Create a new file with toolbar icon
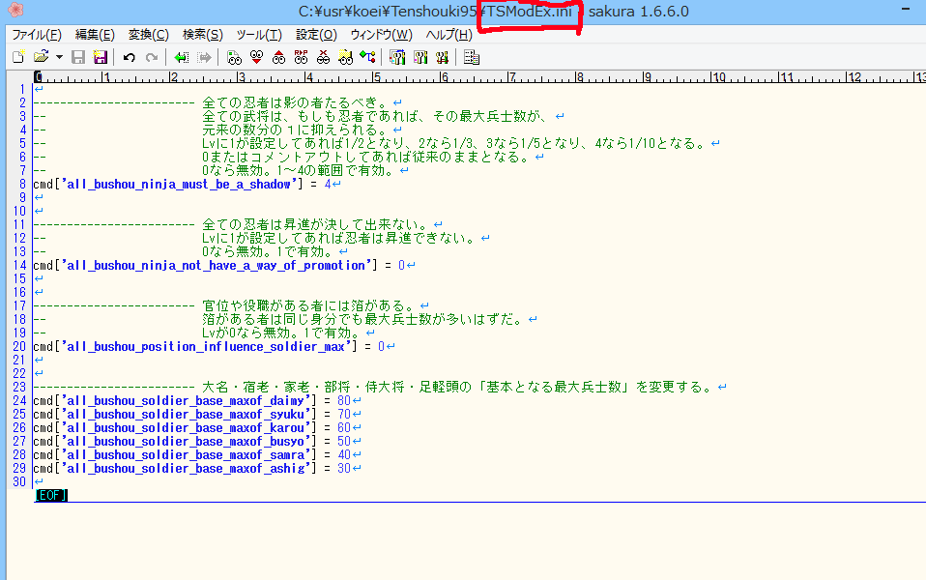Viewport: 926px width, 580px height. [17, 57]
